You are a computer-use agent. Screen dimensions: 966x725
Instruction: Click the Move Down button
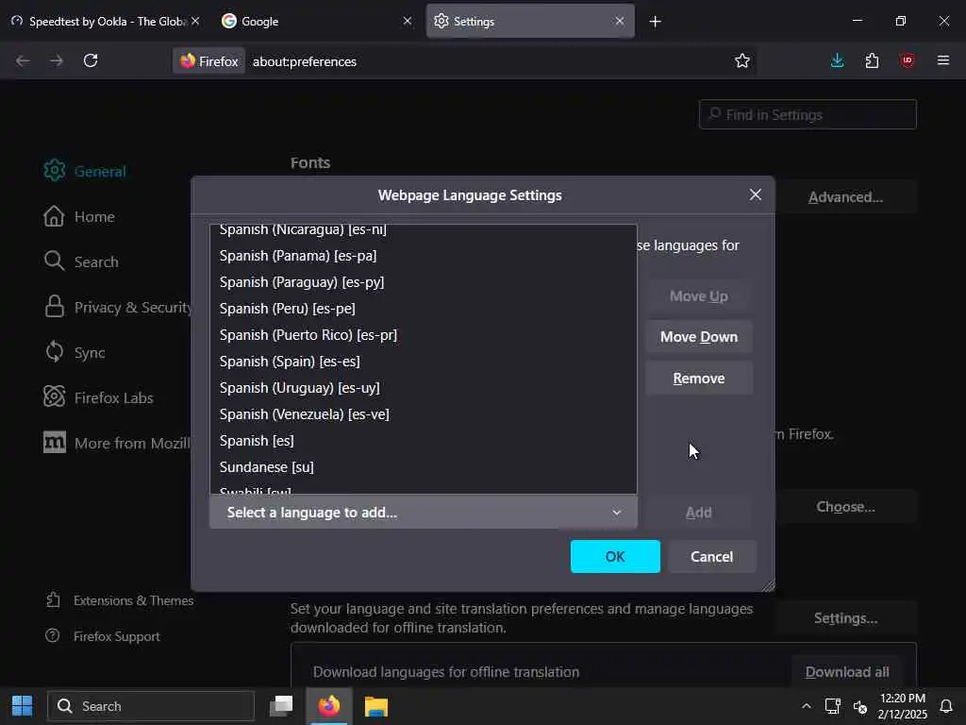(699, 337)
